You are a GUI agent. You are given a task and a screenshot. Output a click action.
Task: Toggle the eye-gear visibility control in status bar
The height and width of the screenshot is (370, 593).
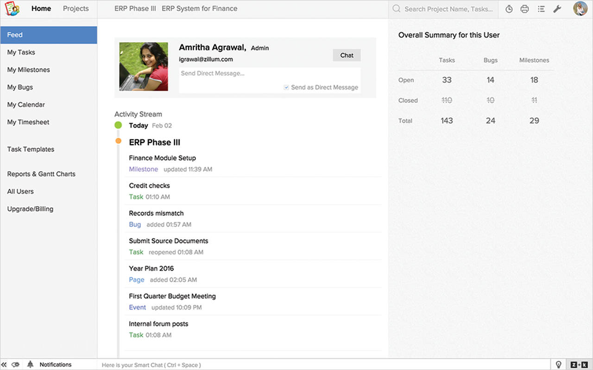(x=16, y=364)
